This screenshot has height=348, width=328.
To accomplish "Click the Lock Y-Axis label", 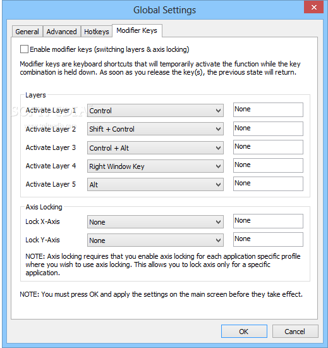I will [x=42, y=240].
